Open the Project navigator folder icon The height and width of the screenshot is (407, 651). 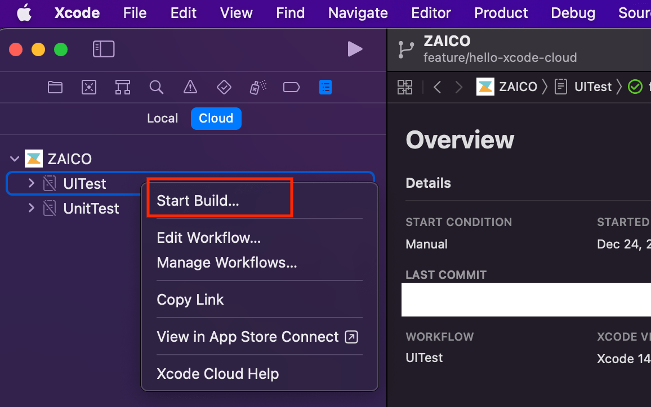pos(55,87)
